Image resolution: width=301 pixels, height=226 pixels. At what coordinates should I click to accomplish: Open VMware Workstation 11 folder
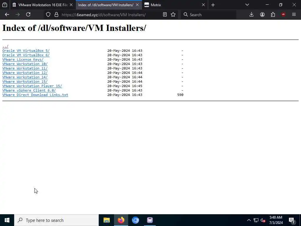pyautogui.click(x=25, y=68)
